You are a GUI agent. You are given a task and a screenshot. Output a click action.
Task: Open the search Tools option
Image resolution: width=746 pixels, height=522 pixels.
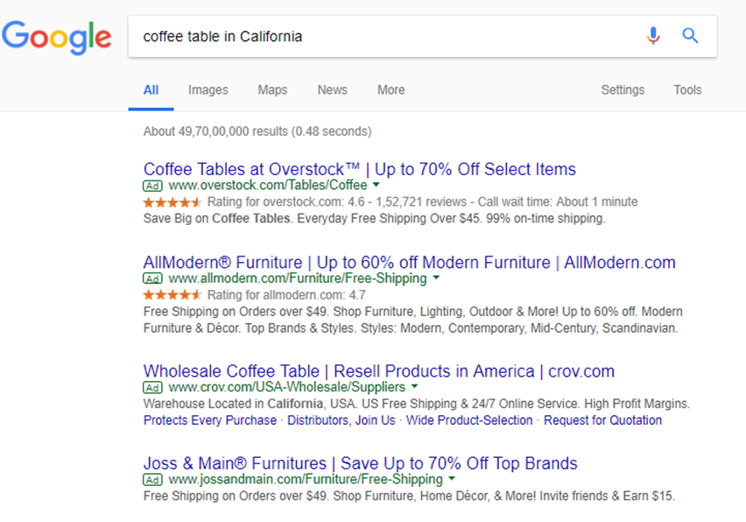tap(687, 90)
